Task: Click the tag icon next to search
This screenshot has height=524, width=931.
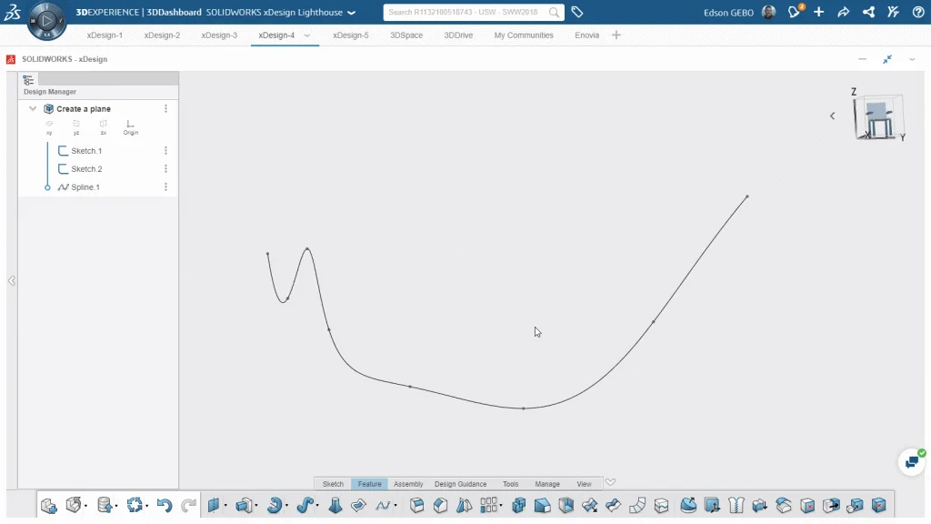Action: (577, 12)
